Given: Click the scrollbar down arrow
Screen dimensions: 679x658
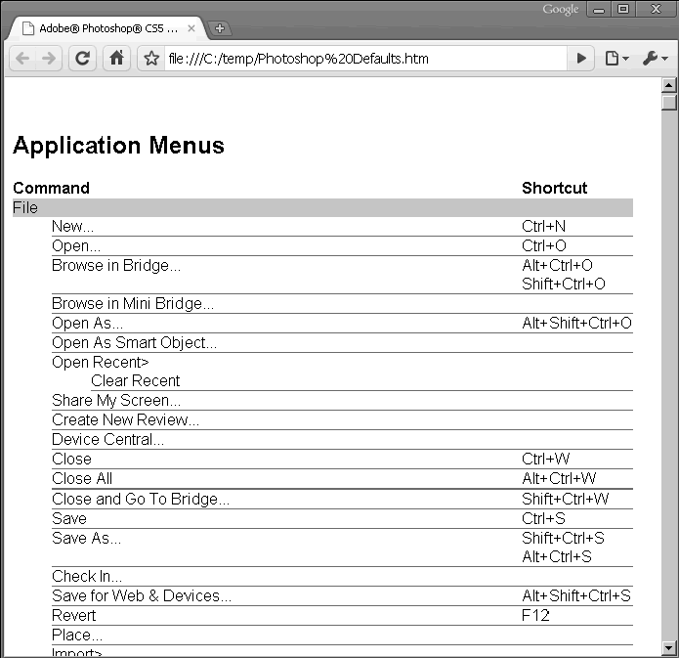Looking at the screenshot, I should point(669,648).
